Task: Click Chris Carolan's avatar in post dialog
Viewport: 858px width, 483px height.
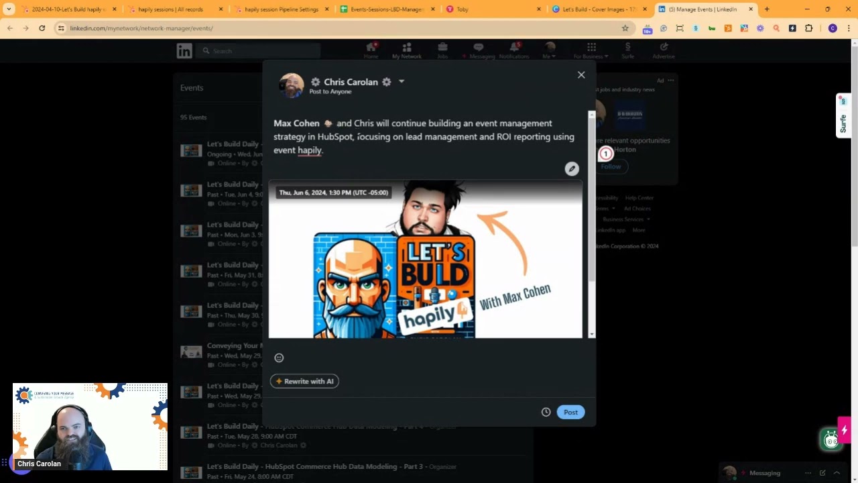Action: (x=292, y=85)
